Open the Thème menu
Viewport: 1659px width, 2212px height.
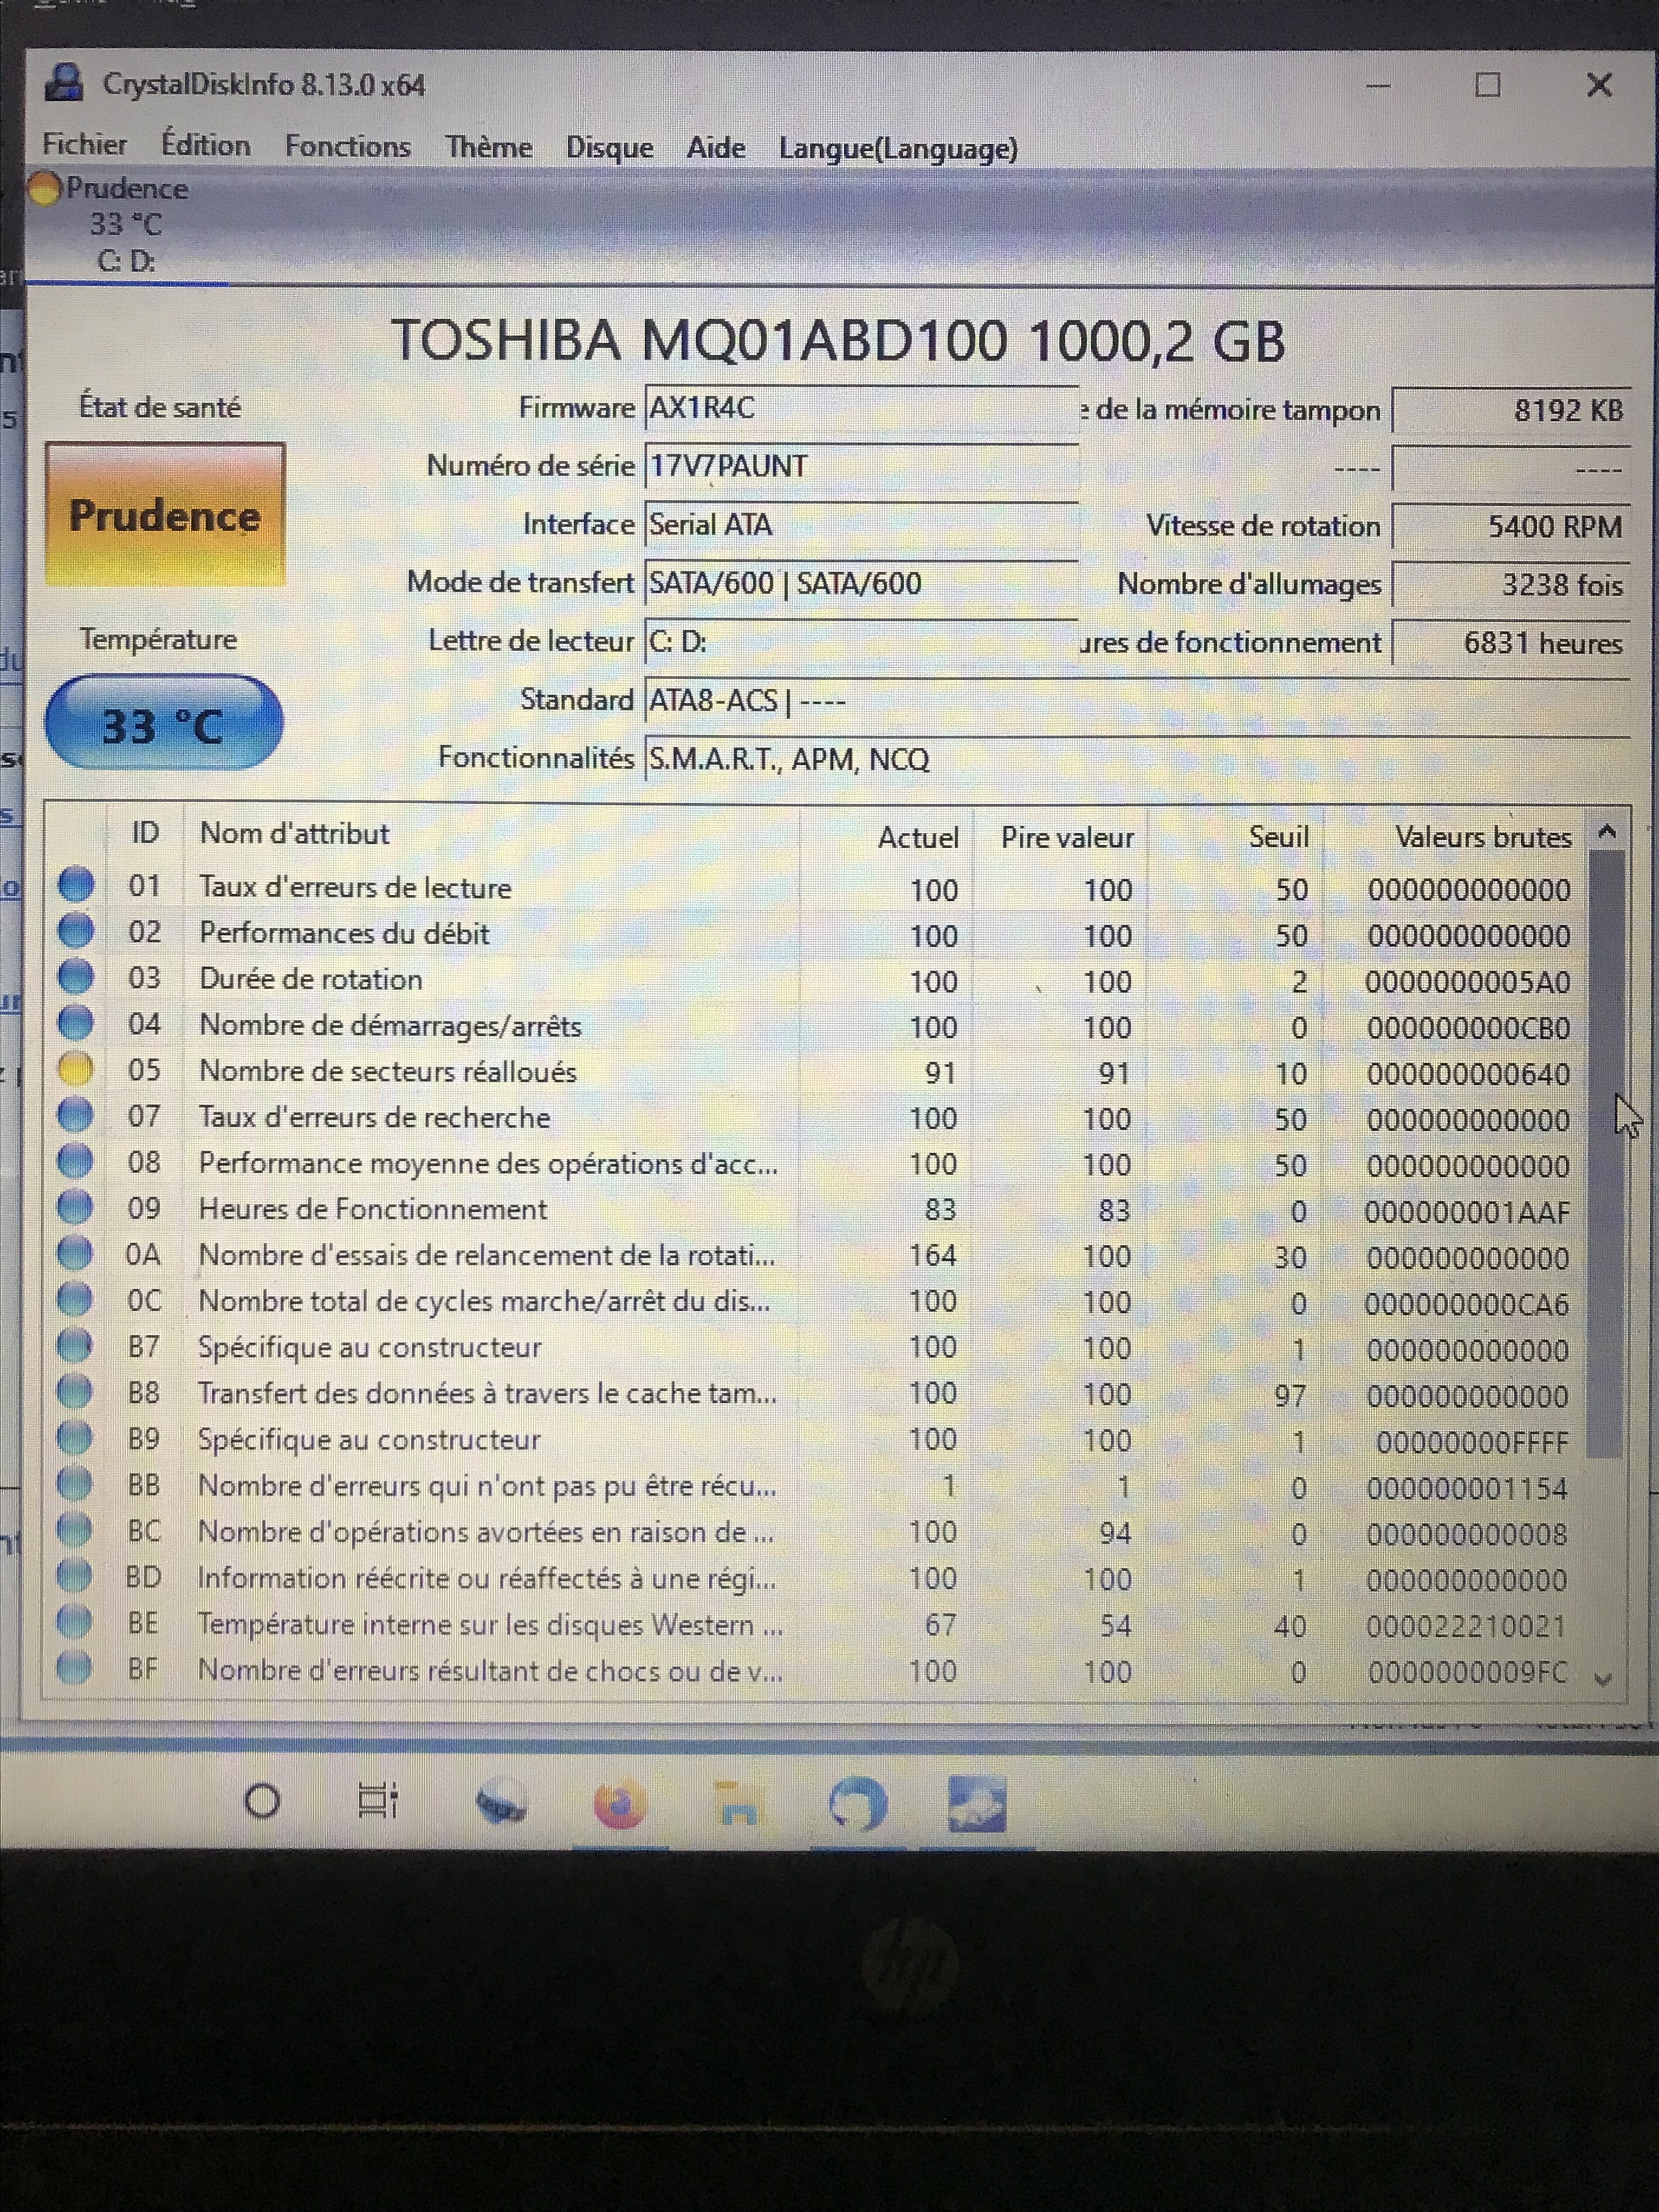pyautogui.click(x=488, y=147)
